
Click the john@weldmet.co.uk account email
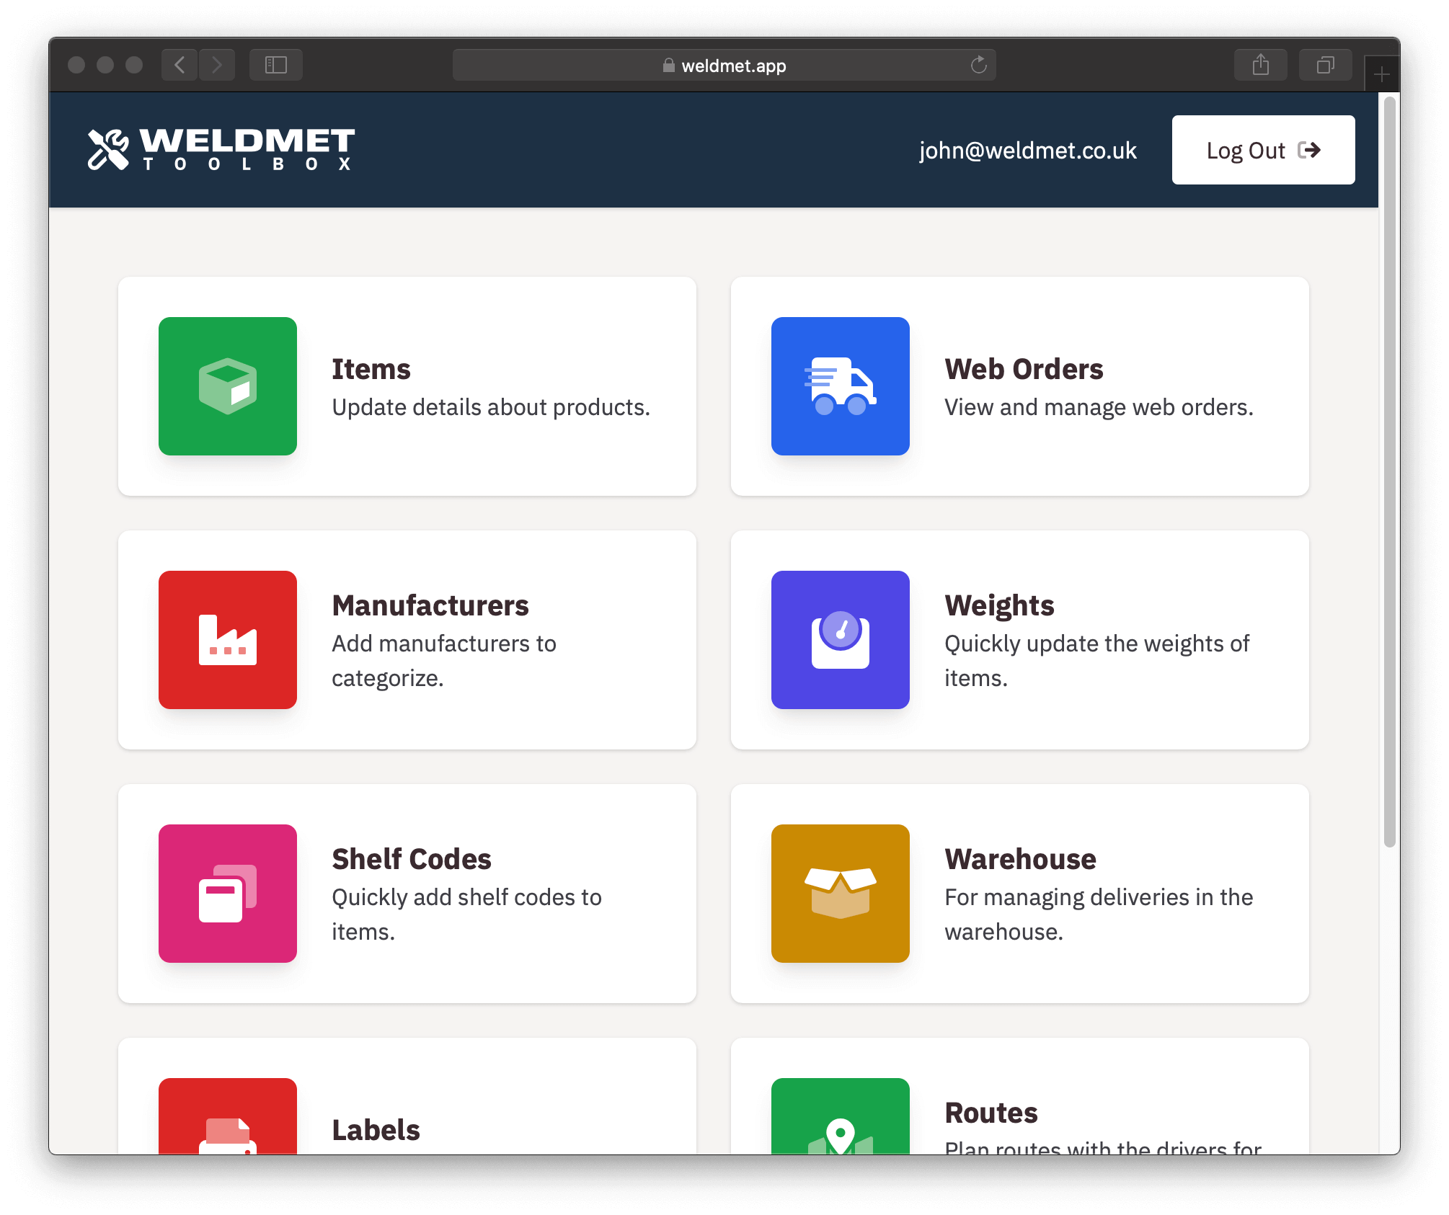pyautogui.click(x=1028, y=150)
